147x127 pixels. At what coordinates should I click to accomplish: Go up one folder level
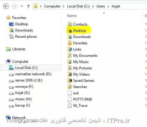28,6
